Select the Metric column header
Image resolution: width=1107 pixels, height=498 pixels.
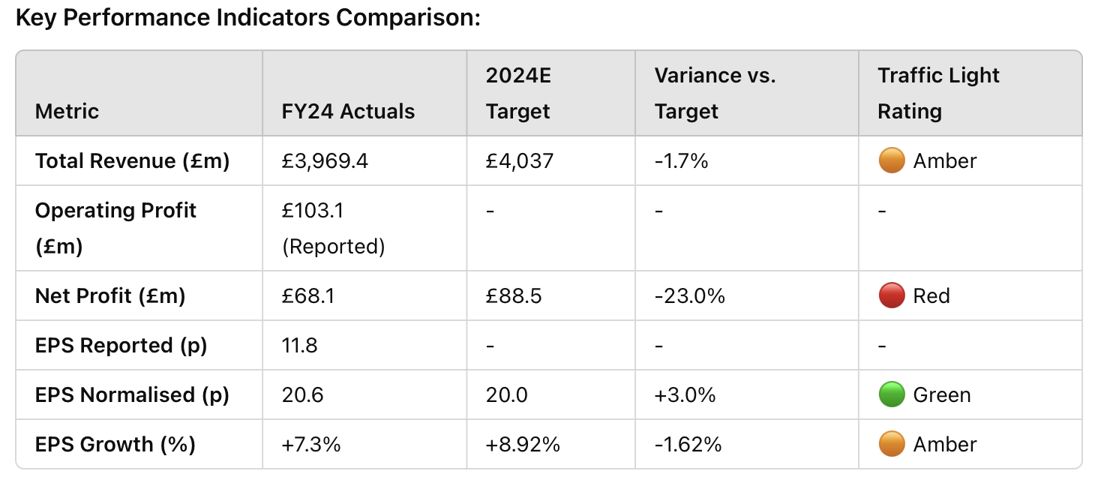[67, 111]
